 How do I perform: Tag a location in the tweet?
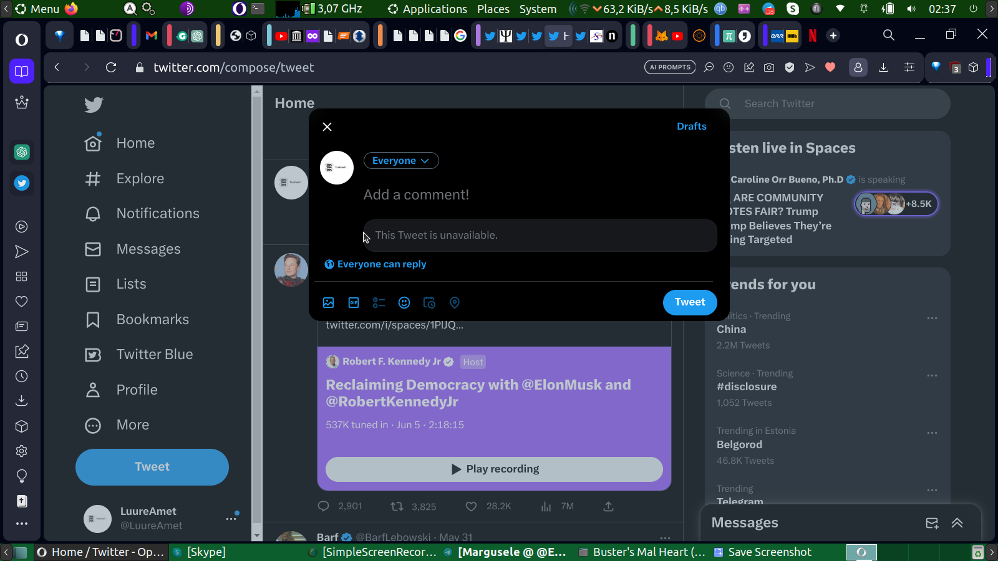[x=455, y=303]
